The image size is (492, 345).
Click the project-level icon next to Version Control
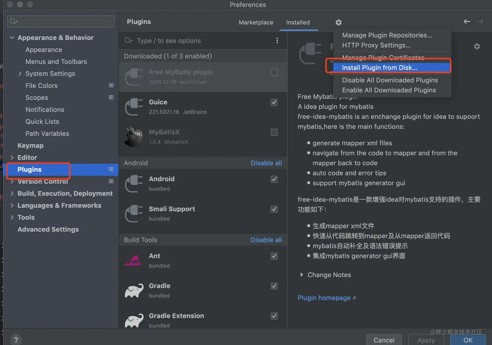click(111, 181)
